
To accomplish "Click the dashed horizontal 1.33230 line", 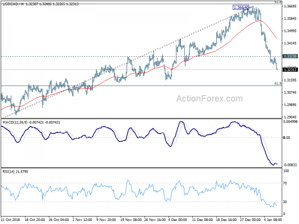I will pyautogui.click(x=141, y=56).
